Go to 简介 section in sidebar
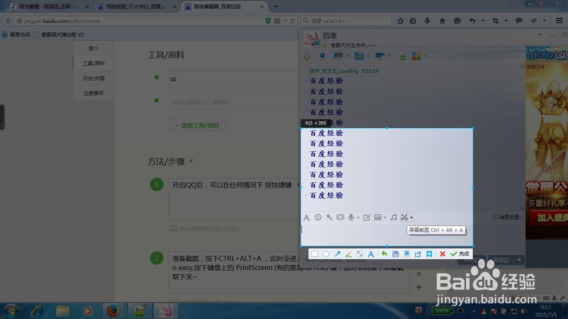This screenshot has height=319, width=568. pyautogui.click(x=94, y=48)
